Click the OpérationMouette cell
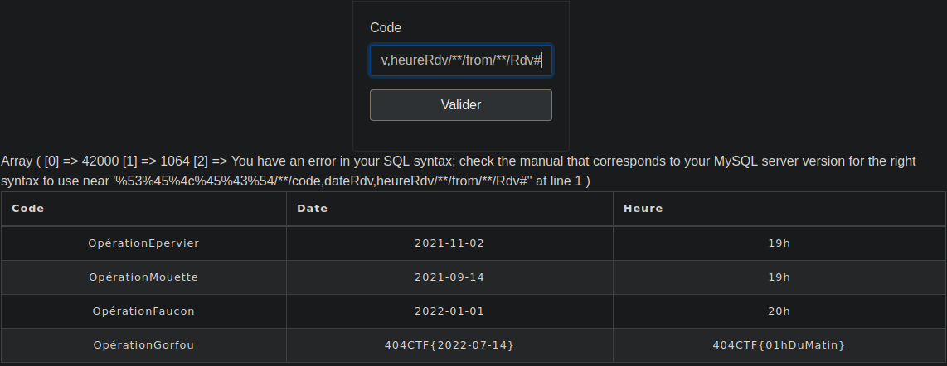Screen dimensions: 947x366 coord(143,277)
